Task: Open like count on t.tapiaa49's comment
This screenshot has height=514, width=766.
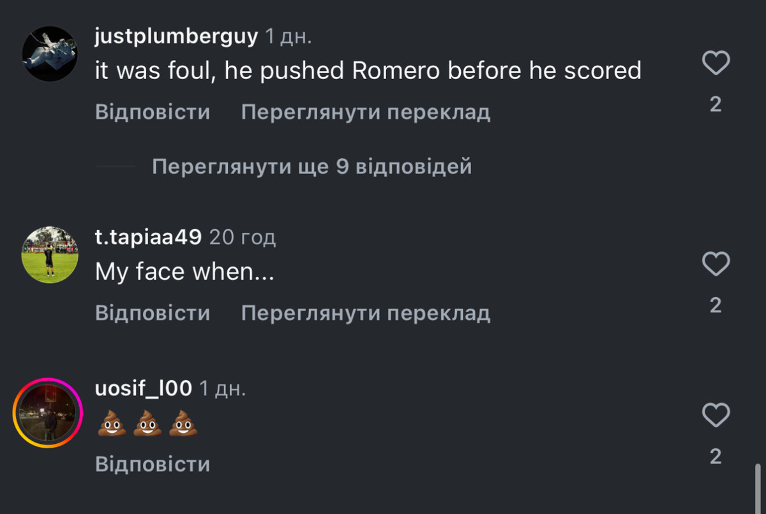Action: (716, 305)
